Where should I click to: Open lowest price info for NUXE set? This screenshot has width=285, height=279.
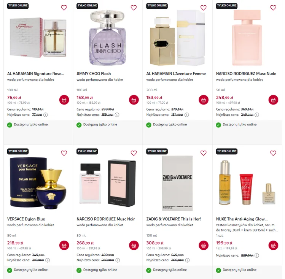coord(256,255)
